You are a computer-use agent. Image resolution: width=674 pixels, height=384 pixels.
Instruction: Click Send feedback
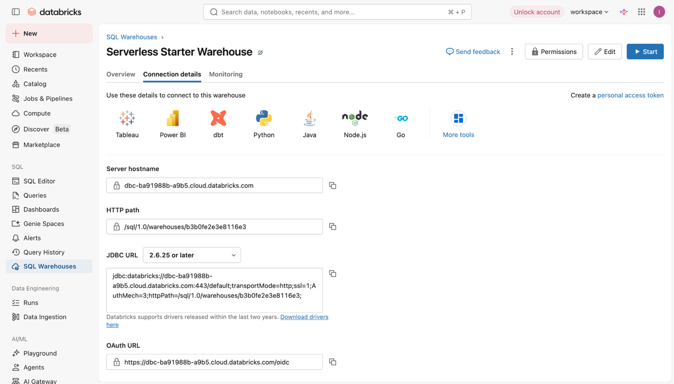[x=473, y=51]
